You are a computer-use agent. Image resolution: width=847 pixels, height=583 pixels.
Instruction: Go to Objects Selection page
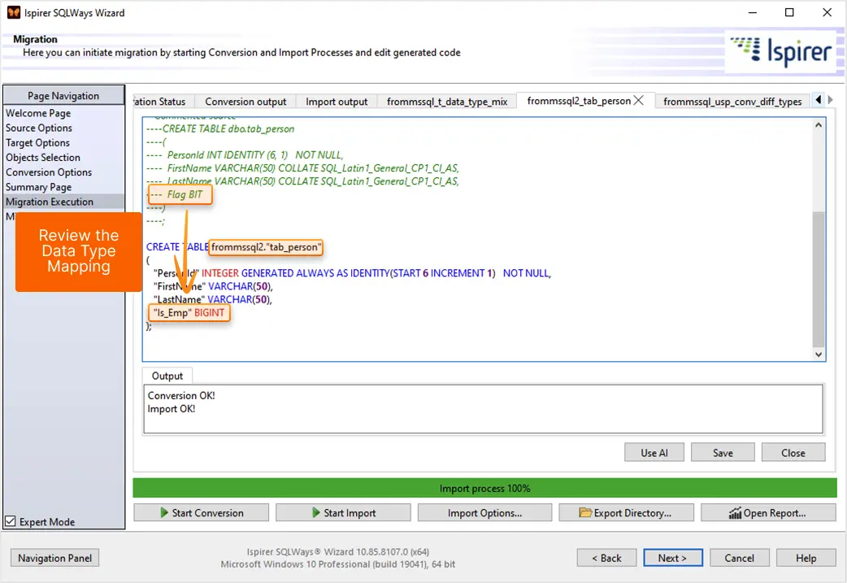pos(43,158)
